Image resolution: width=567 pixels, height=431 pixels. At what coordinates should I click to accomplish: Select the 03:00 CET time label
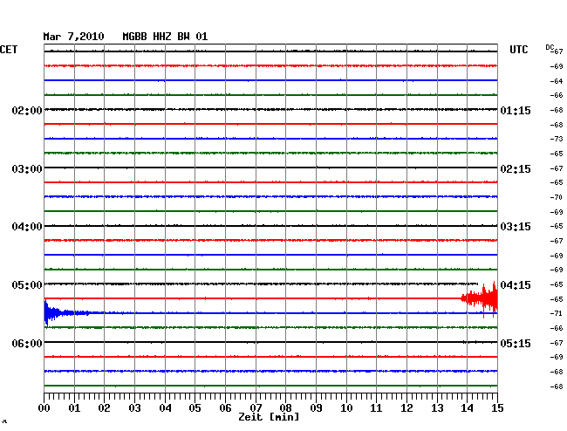[x=27, y=169]
